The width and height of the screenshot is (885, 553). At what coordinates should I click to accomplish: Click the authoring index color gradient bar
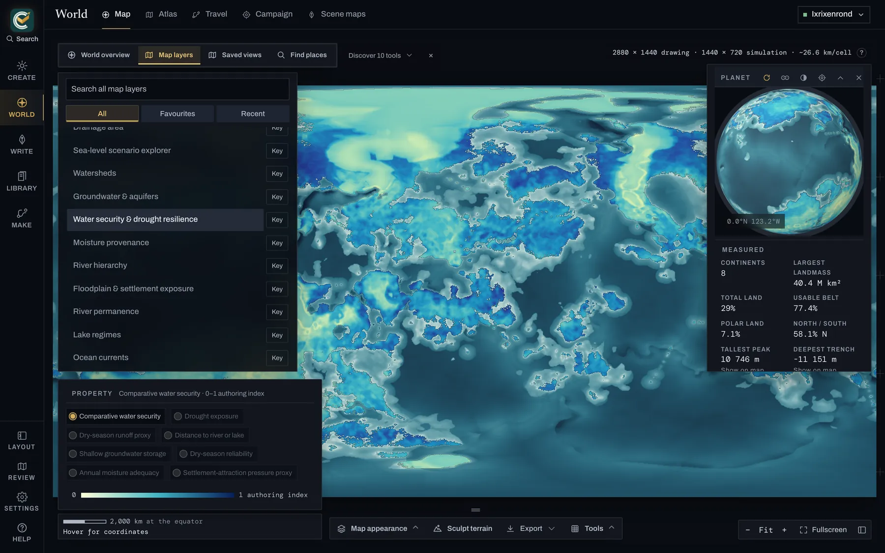157,495
